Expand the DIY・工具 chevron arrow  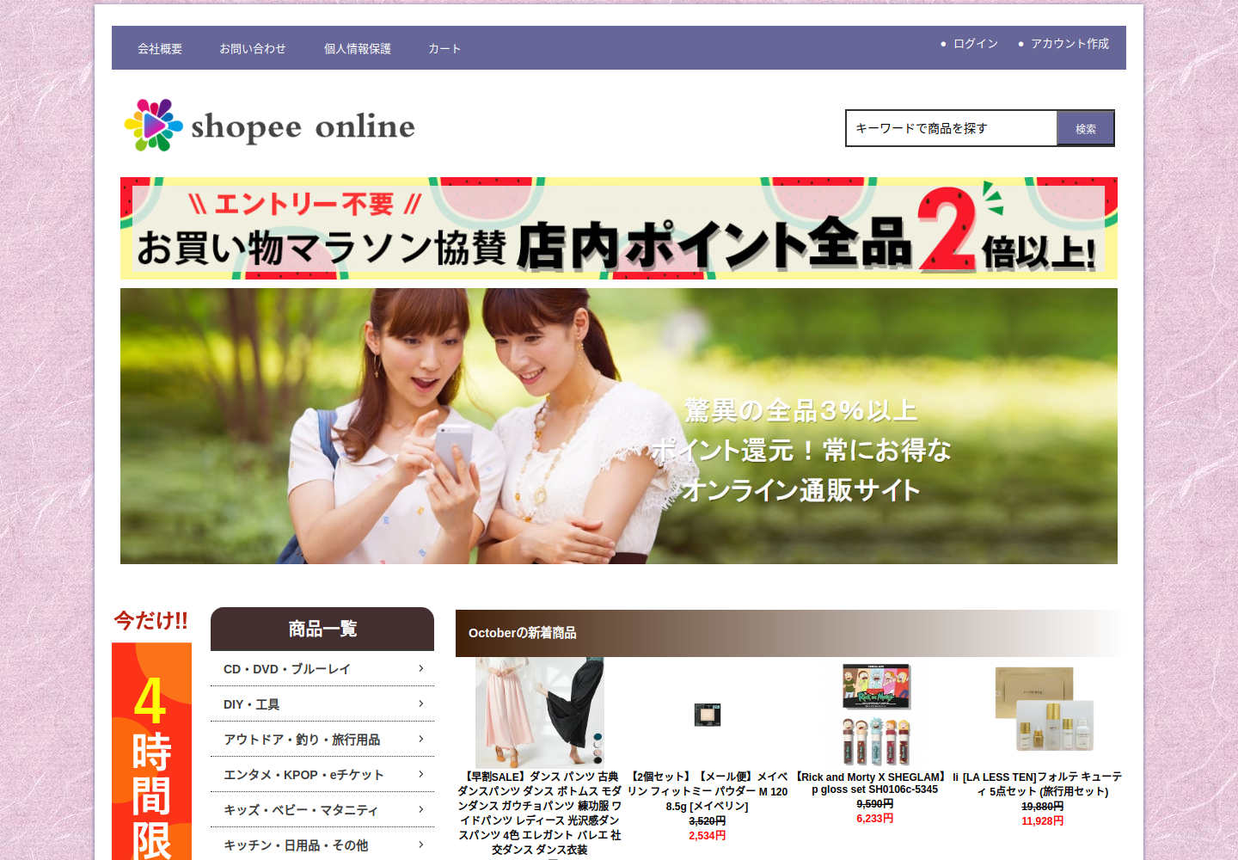(421, 703)
